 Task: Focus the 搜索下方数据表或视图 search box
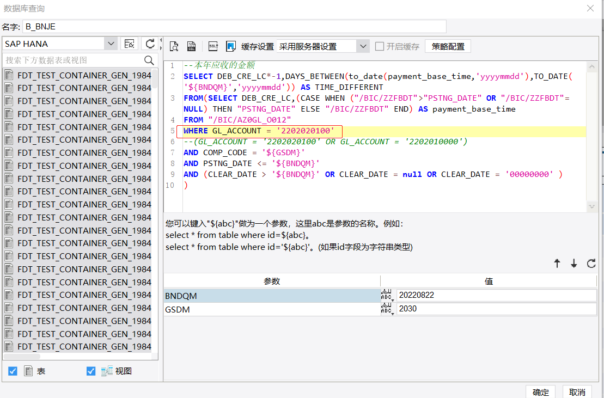coord(73,60)
